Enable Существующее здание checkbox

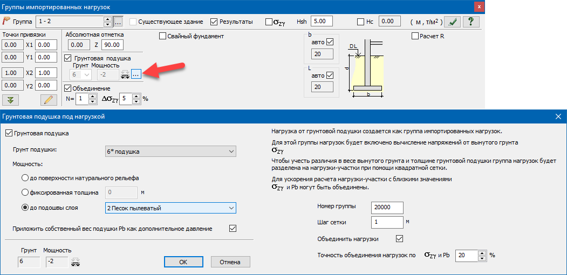pos(133,22)
